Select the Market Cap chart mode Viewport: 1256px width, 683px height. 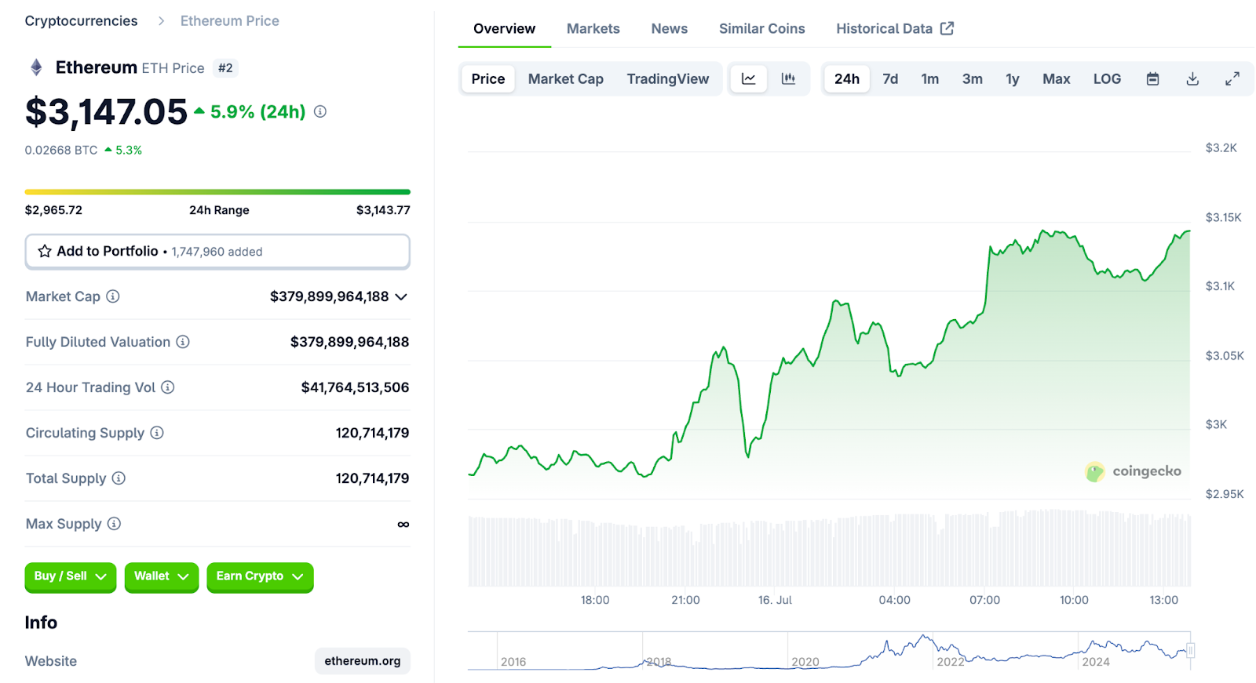coord(566,78)
